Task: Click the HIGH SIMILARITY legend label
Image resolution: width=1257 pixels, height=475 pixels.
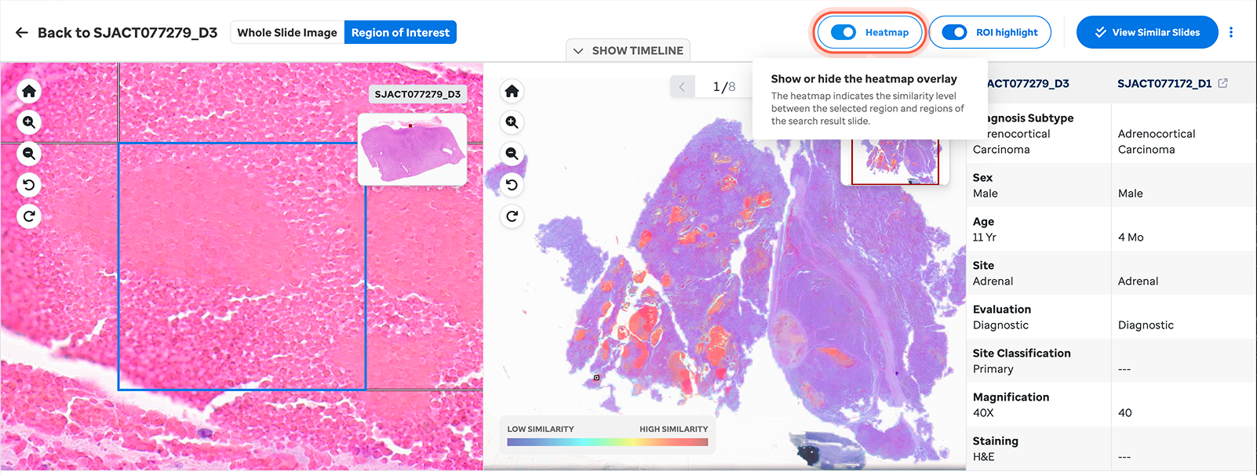Action: click(673, 429)
